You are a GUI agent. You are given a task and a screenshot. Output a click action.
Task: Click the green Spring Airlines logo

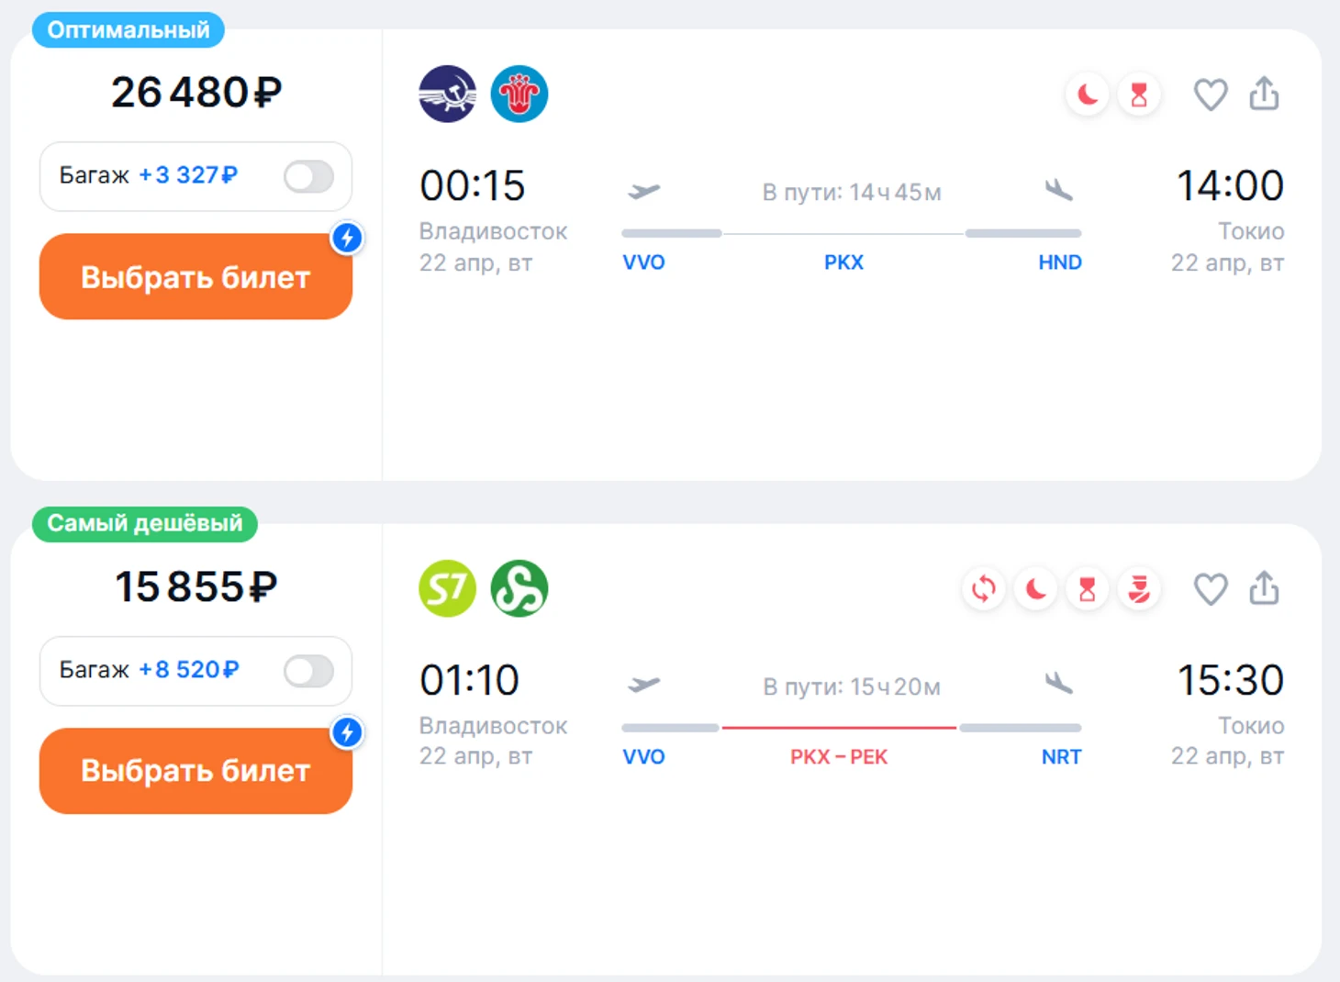(x=519, y=588)
